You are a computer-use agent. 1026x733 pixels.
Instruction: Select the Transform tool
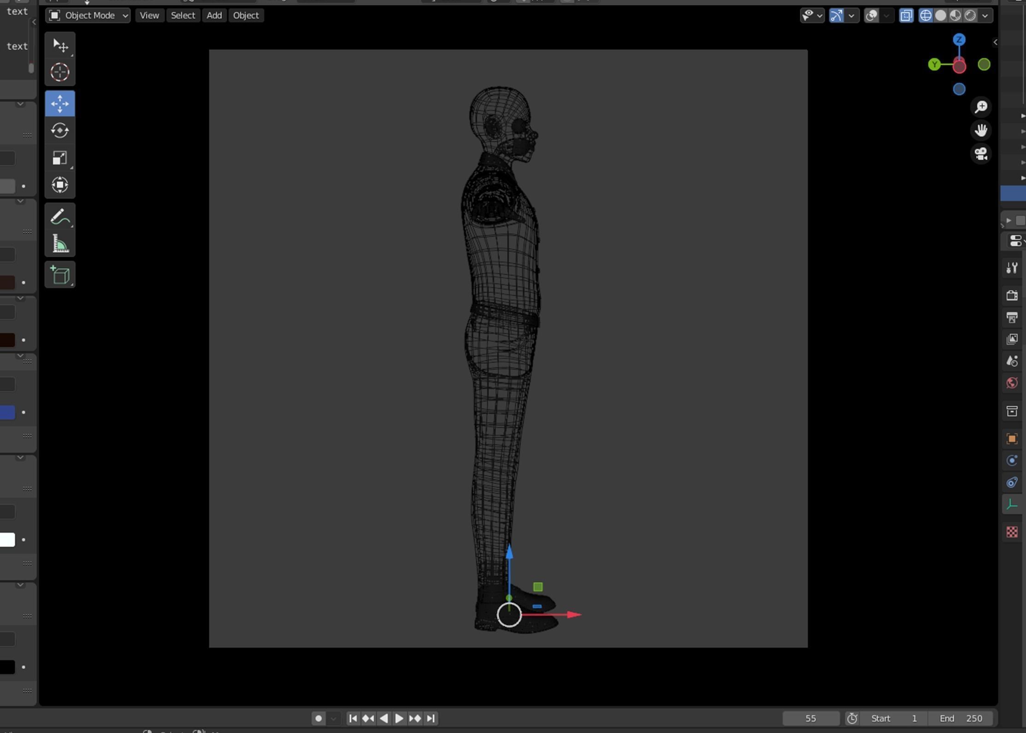(x=60, y=185)
